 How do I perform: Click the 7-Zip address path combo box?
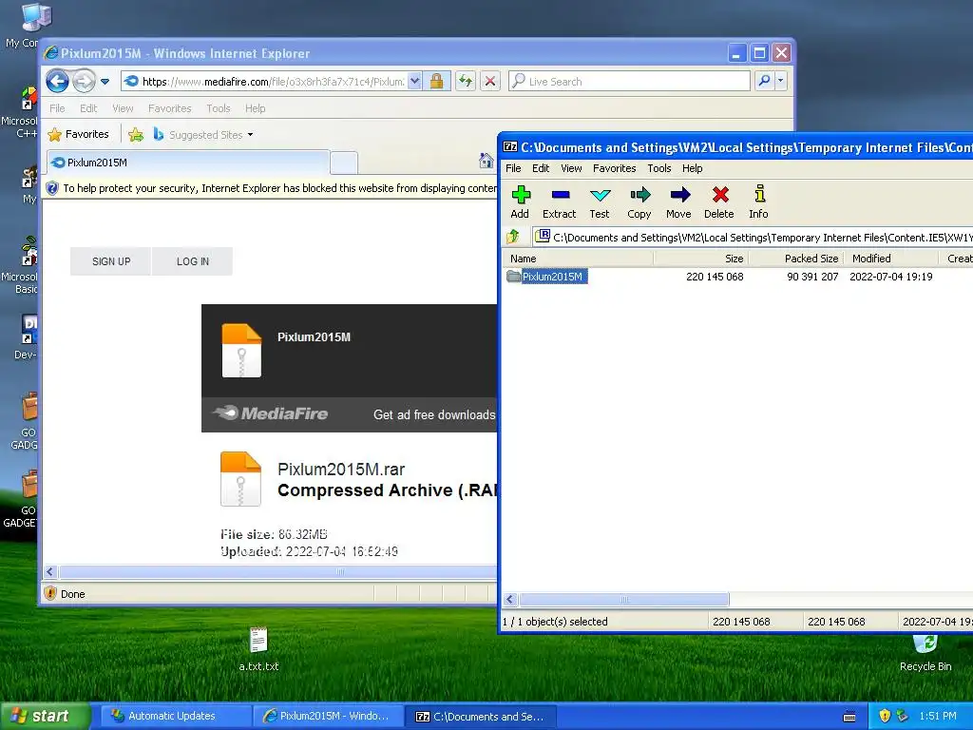click(x=753, y=237)
